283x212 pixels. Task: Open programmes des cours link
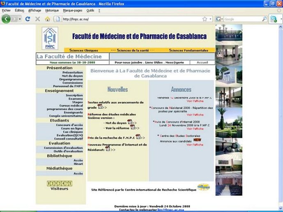[x=64, y=109]
